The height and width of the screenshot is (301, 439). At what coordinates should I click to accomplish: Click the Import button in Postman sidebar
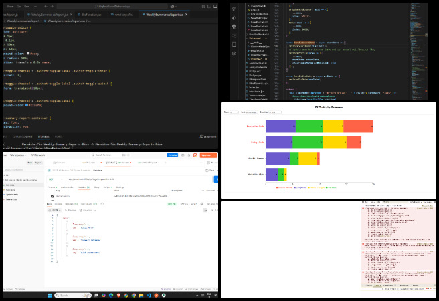click(38, 163)
